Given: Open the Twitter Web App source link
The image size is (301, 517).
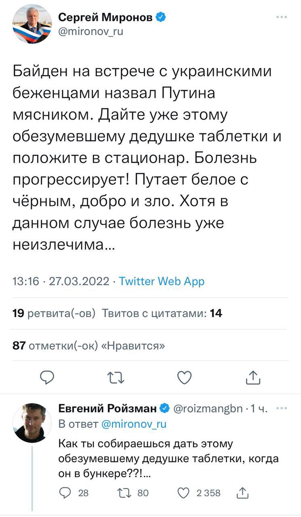Looking at the screenshot, I should point(162,281).
